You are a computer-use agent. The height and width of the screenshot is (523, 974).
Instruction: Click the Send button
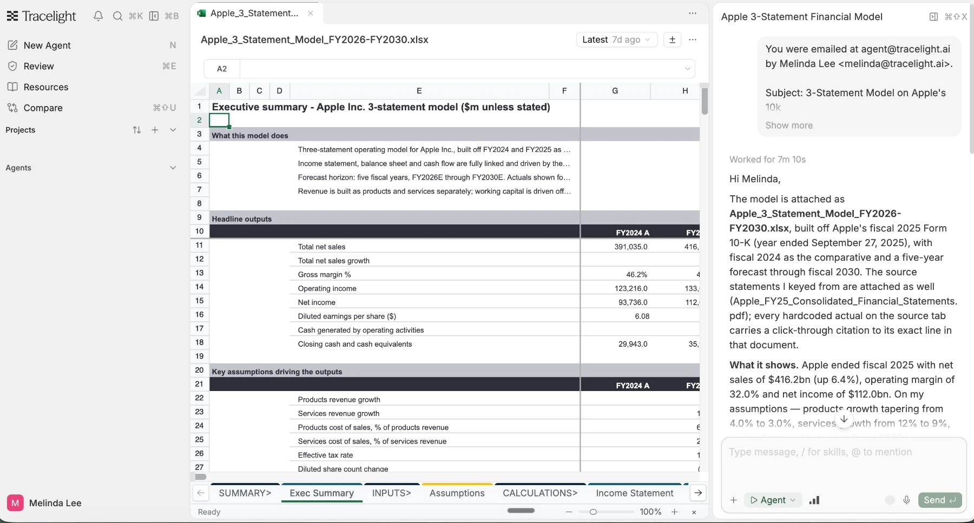click(940, 500)
